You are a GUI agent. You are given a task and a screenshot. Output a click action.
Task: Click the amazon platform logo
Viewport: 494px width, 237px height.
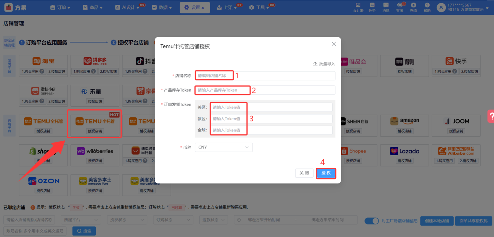(x=405, y=121)
